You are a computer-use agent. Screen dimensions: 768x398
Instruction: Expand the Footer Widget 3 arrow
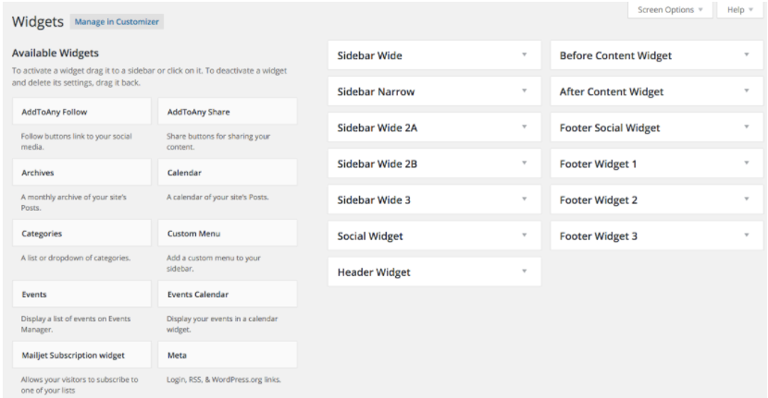[x=747, y=235]
